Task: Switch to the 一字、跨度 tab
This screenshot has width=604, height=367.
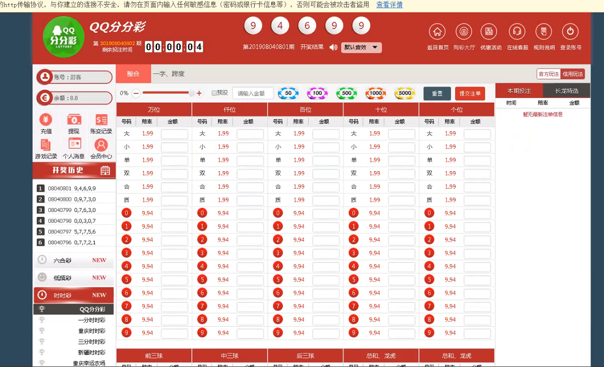Action: coord(169,74)
